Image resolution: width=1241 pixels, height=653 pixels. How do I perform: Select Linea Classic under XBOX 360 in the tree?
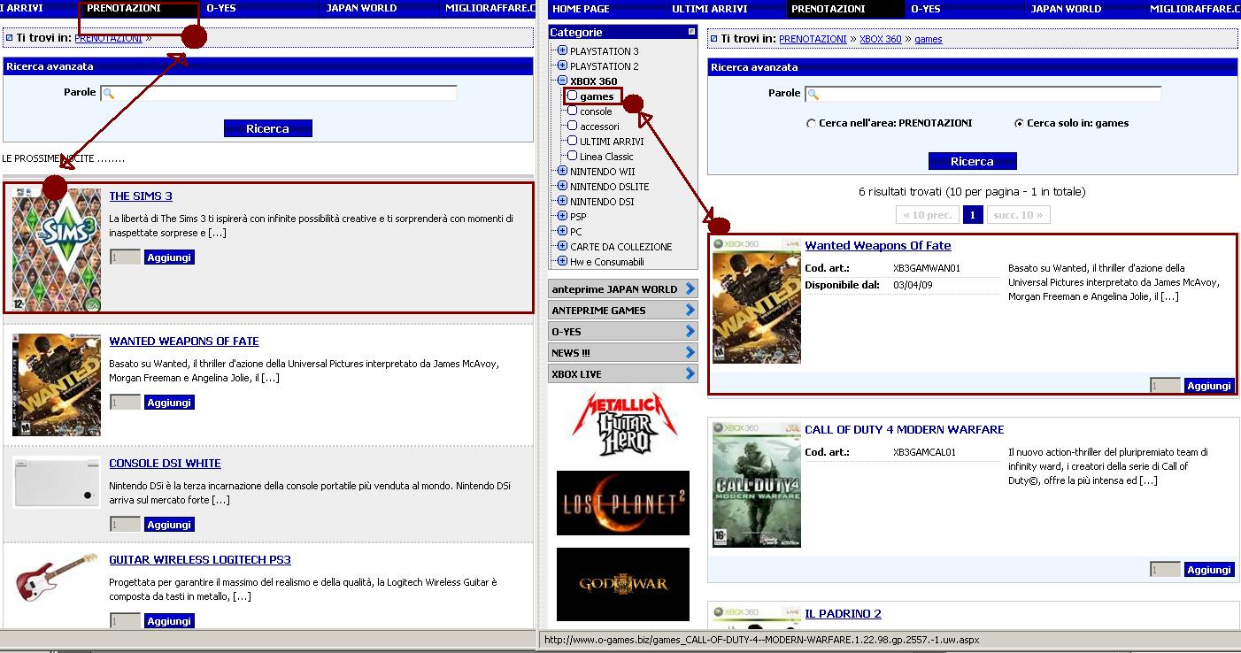point(606,157)
